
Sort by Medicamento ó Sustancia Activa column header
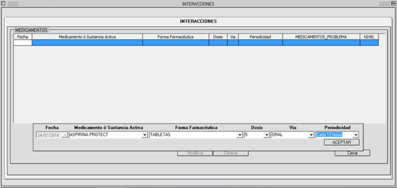click(87, 37)
